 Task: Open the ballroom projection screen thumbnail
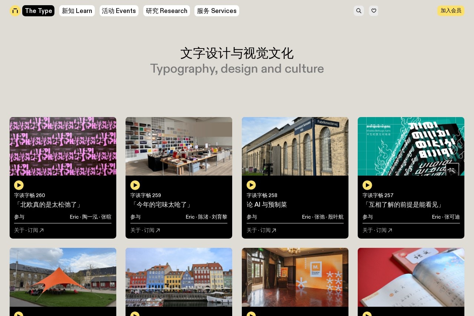(295, 277)
